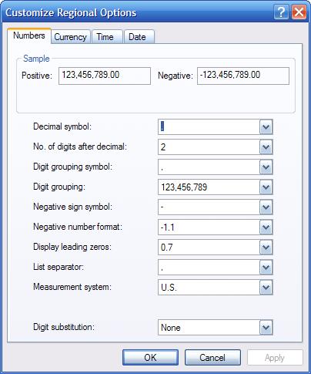Open the Digit grouping dropdown arrow

[266, 187]
